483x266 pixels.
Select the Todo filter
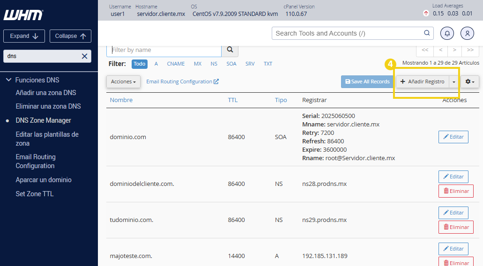[x=140, y=64]
